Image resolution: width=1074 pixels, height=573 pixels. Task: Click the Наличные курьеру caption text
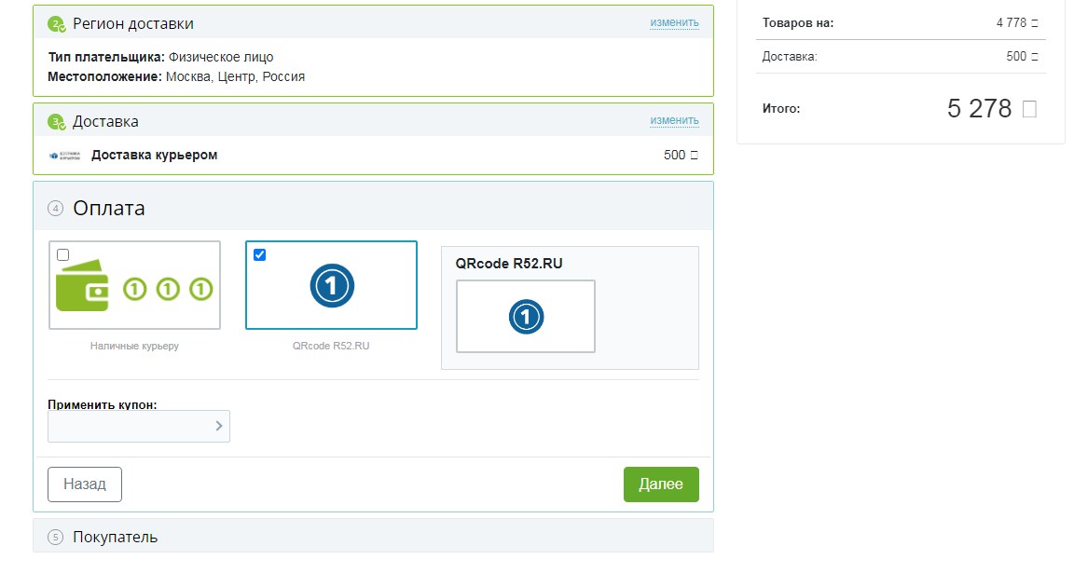134,346
